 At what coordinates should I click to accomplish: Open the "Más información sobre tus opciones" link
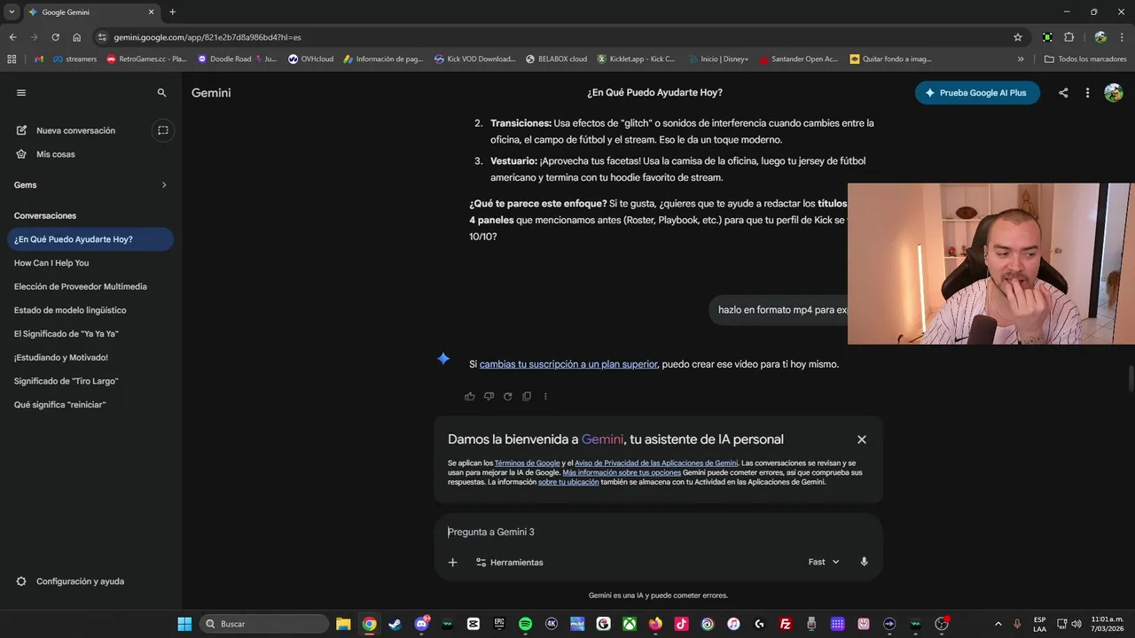[622, 473]
